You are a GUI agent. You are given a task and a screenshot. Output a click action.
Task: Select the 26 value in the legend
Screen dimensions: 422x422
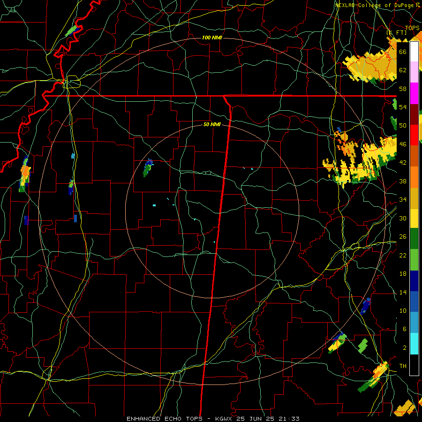tap(403, 237)
